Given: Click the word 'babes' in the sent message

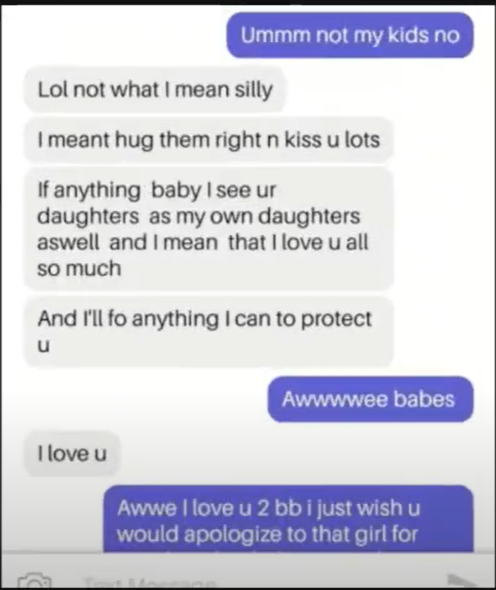Looking at the screenshot, I should pyautogui.click(x=424, y=399).
